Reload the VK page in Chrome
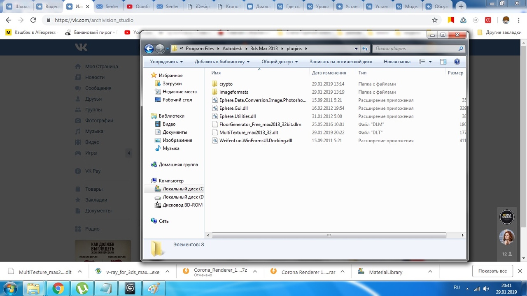Viewport: 527px width, 296px height. [33, 20]
